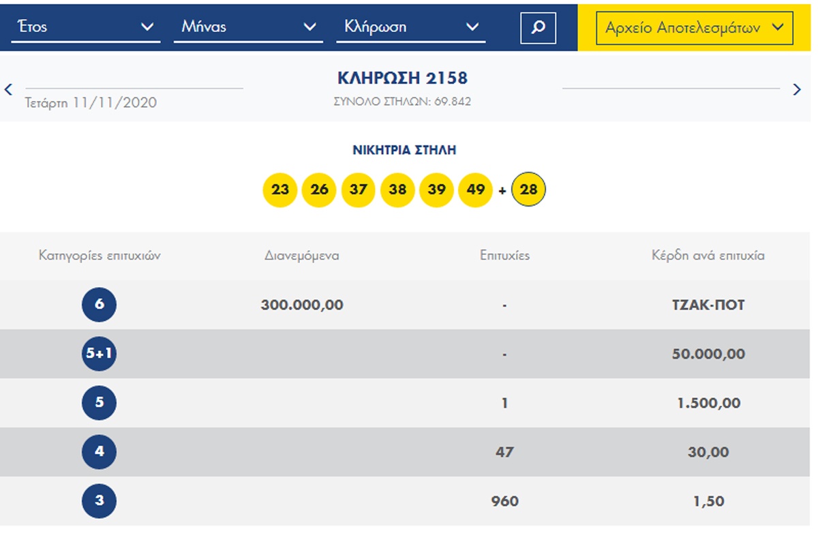Screen dimensions: 818x542
Task: Click the bonus number ball 28
Action: 528,190
